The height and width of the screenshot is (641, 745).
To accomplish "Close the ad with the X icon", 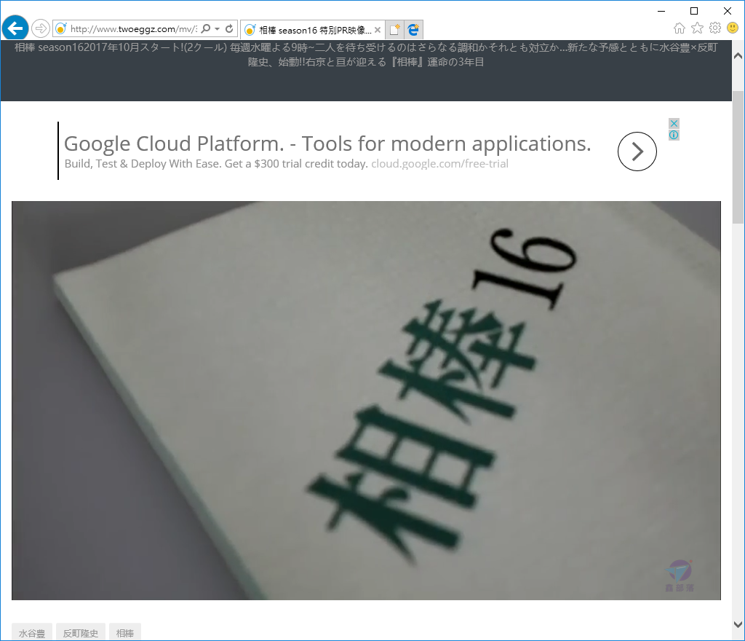I will (x=674, y=123).
